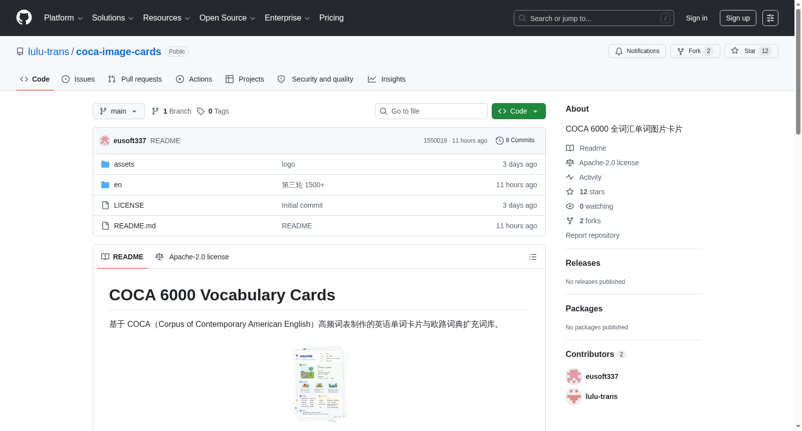
Task: Click the Star icon in Star button
Action: [x=735, y=51]
